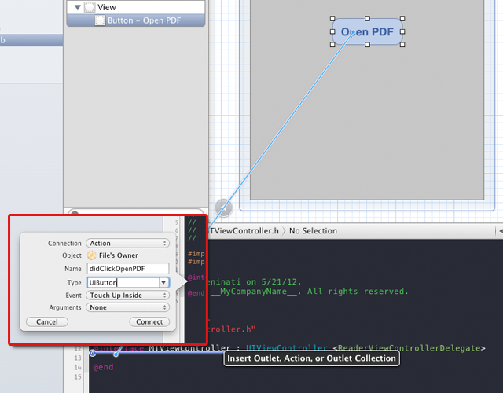Click the View icon in outline

pos(90,7)
